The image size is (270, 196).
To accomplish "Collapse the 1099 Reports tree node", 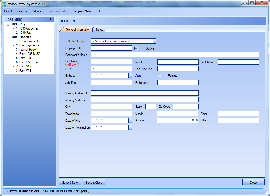I will [8, 37].
